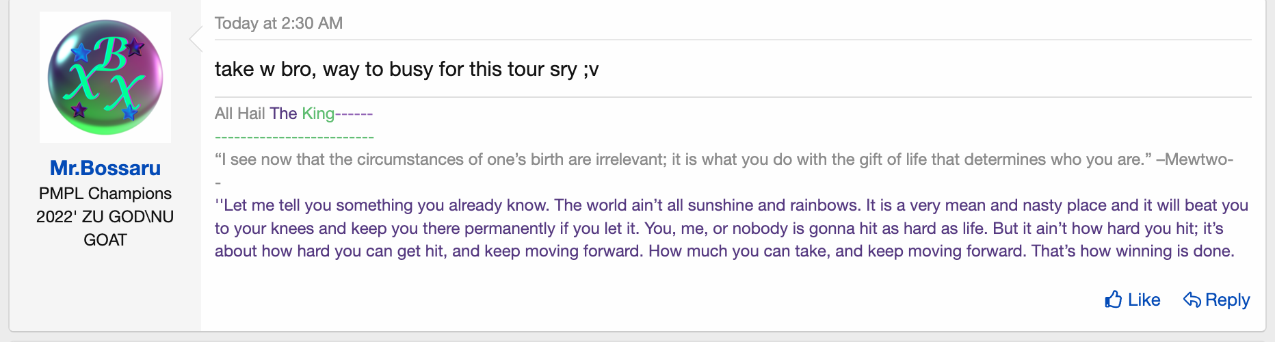The image size is (1275, 342).
Task: Click the message "take w bro, way to busy"
Action: (406, 69)
